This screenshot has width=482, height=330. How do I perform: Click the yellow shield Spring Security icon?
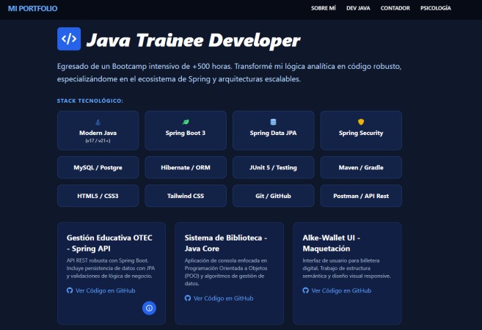[x=361, y=122]
